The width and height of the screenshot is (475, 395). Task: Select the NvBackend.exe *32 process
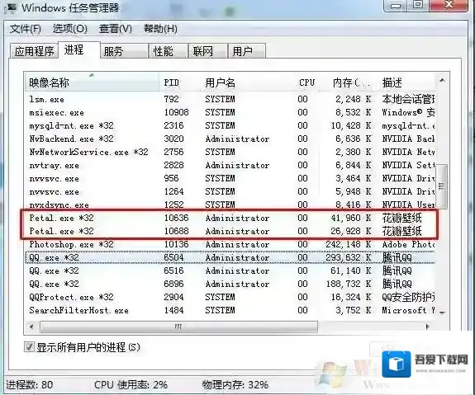pyautogui.click(x=230, y=139)
